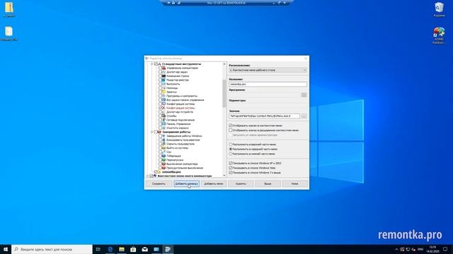The height and width of the screenshot is (254, 453).
Task: Click the Очистить корзину row icon
Action: coord(164,128)
